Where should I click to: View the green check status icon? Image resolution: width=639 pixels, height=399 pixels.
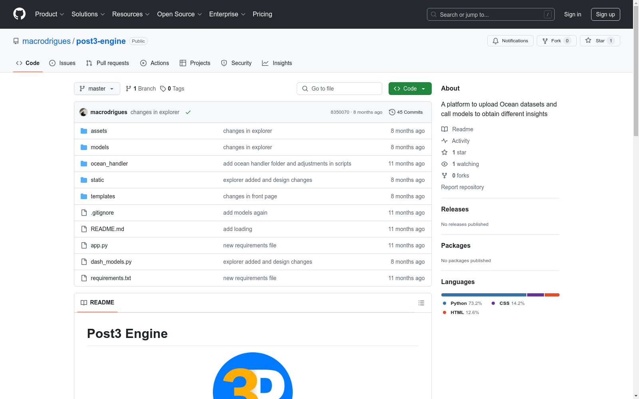(x=188, y=112)
